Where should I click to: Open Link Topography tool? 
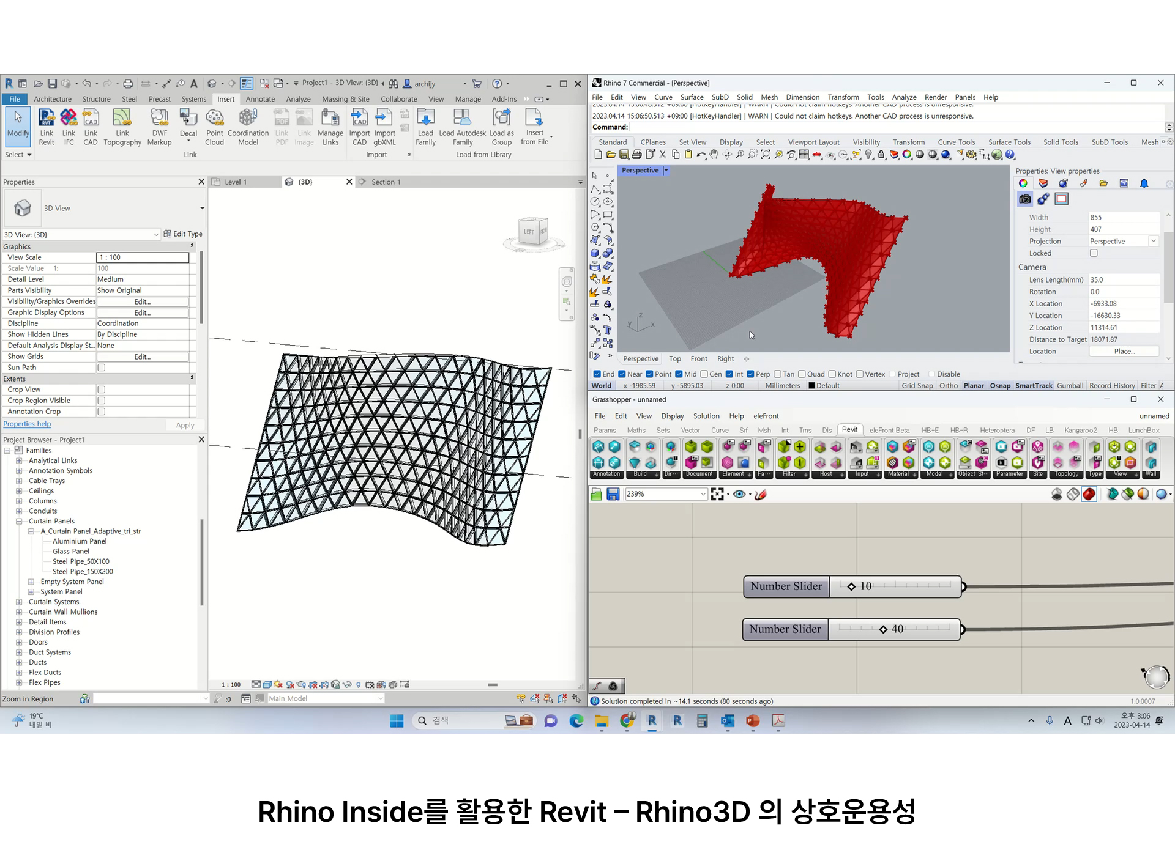(x=122, y=127)
